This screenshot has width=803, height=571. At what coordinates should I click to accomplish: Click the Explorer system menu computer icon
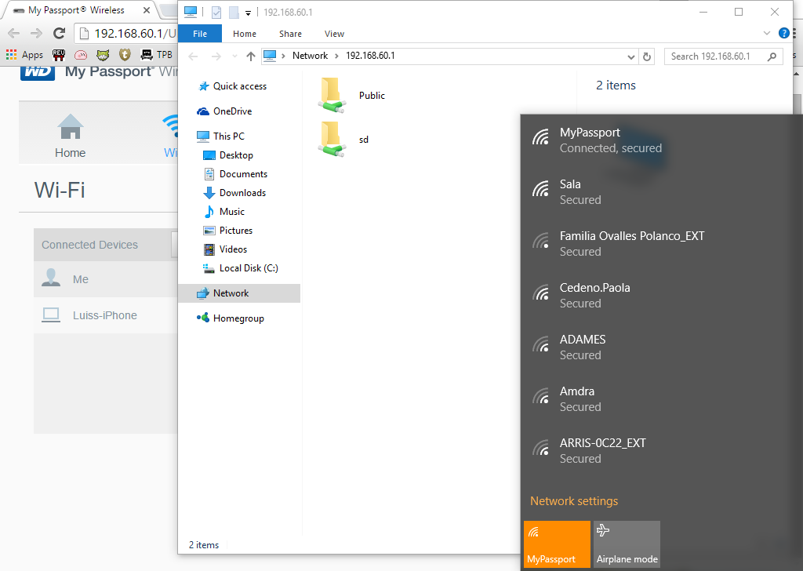pyautogui.click(x=191, y=12)
